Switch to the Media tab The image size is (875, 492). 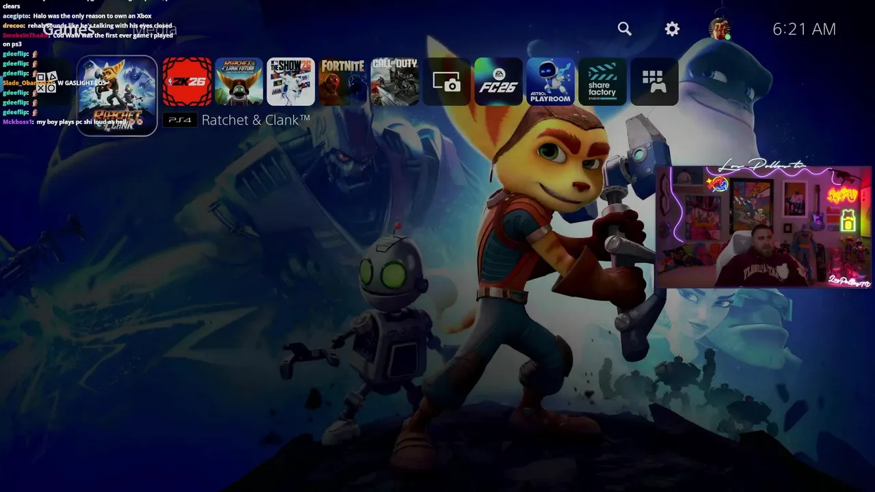click(157, 30)
